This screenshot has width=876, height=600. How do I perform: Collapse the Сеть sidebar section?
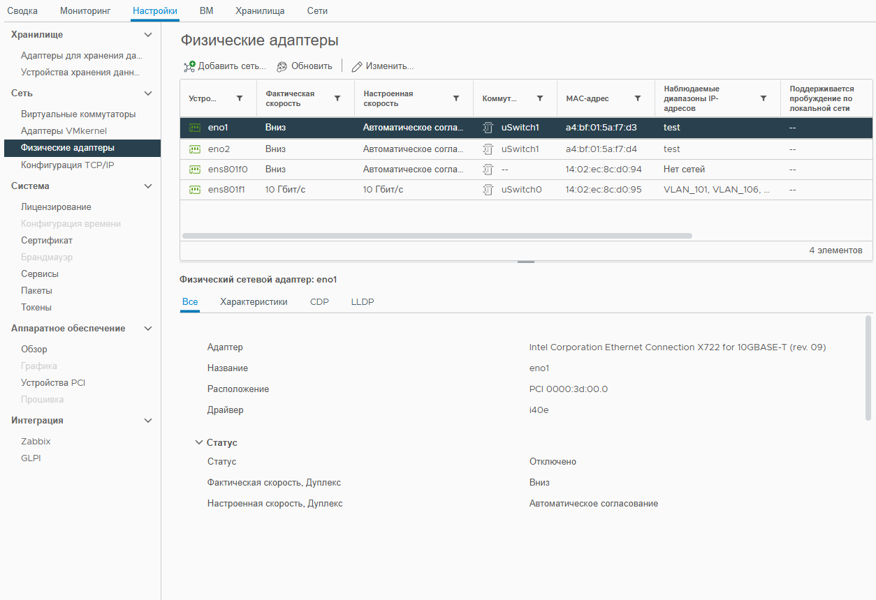147,93
